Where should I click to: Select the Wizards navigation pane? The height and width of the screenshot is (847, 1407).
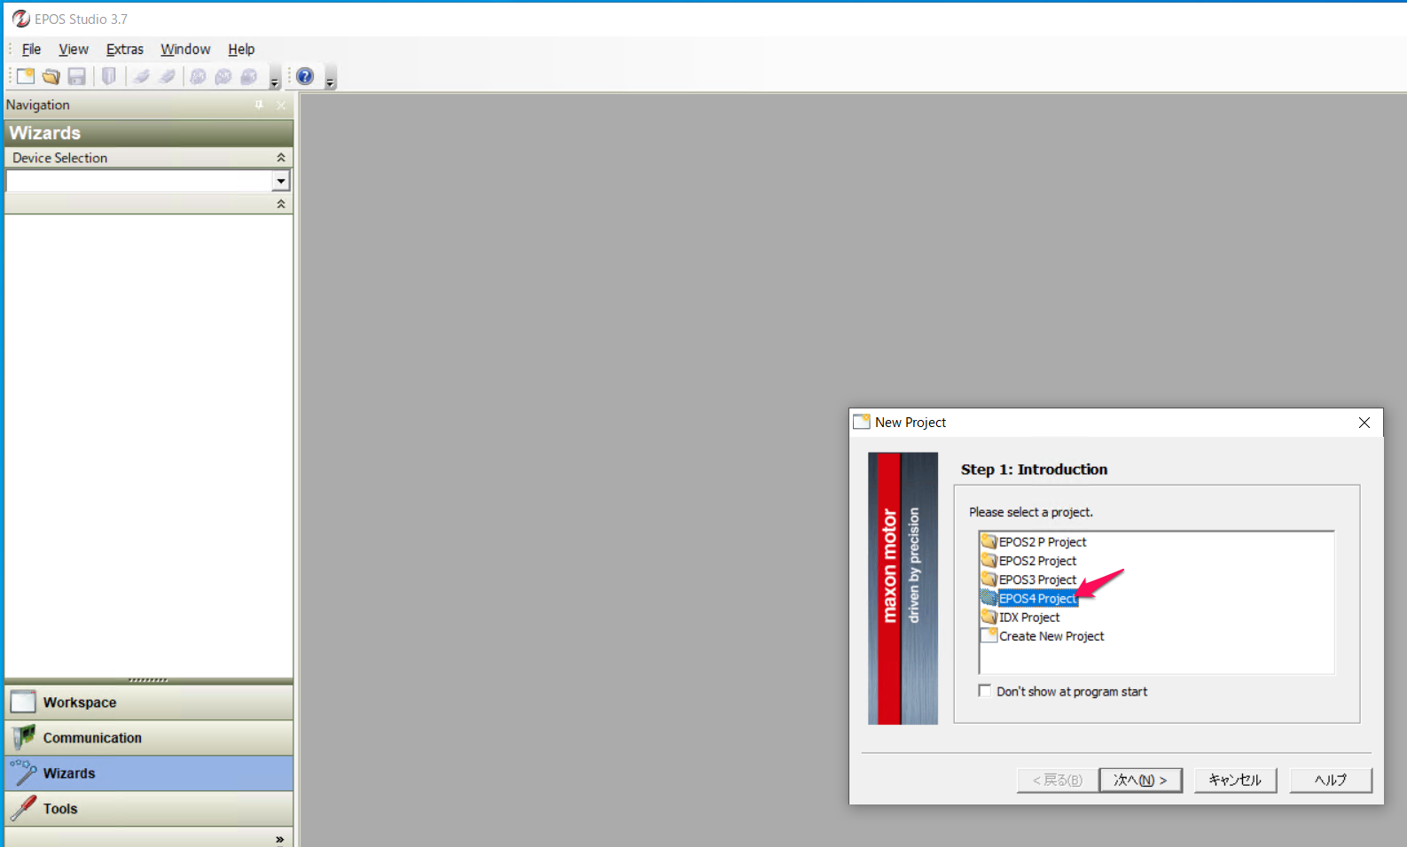[x=149, y=773]
